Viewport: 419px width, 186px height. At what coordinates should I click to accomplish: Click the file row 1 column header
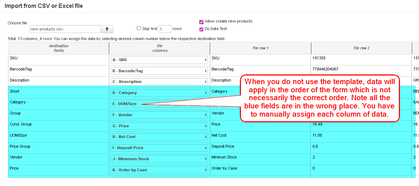[260, 48]
